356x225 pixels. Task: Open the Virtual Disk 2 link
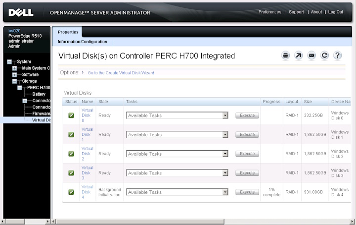click(x=87, y=154)
